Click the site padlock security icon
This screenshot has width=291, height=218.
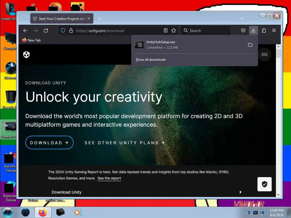click(71, 30)
